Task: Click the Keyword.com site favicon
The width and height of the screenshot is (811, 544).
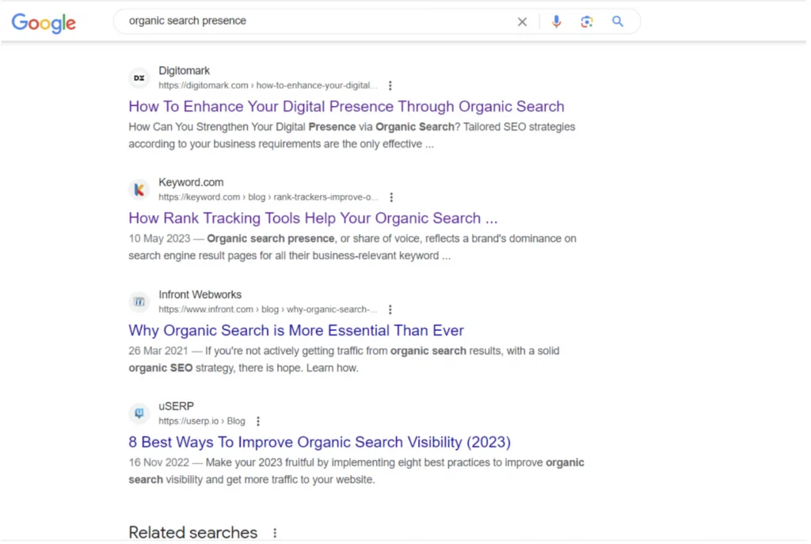Action: tap(139, 189)
